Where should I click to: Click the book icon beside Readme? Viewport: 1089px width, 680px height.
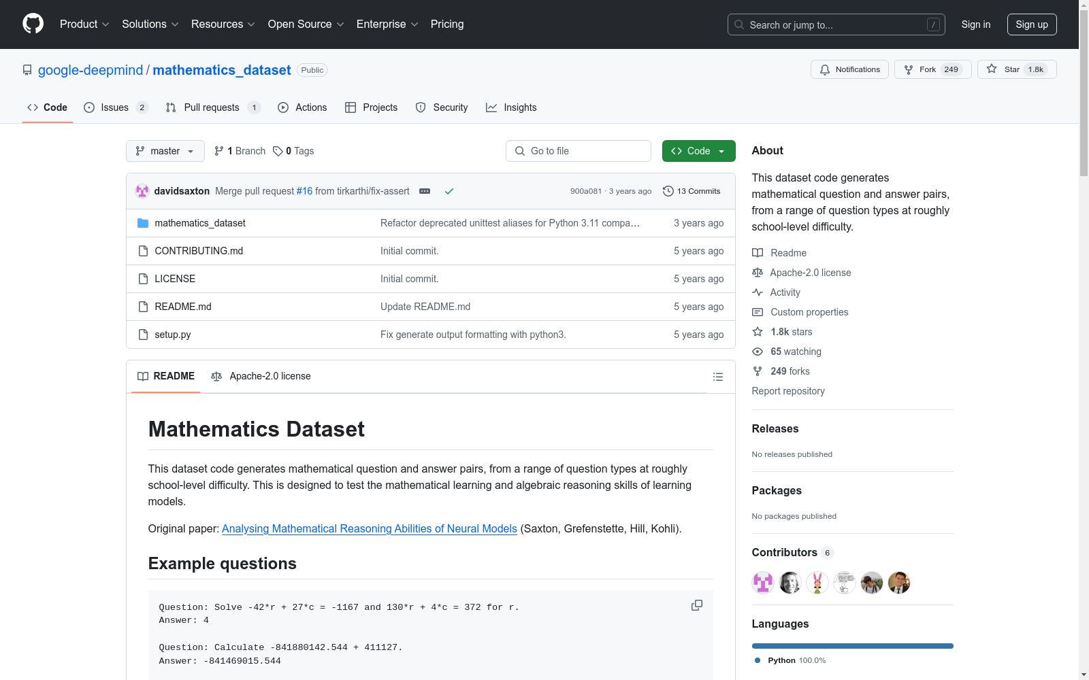(x=758, y=253)
